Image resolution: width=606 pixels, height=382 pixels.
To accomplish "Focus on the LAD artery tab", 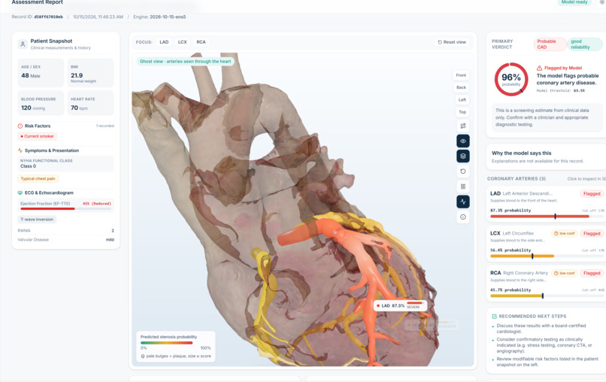I will pos(164,42).
